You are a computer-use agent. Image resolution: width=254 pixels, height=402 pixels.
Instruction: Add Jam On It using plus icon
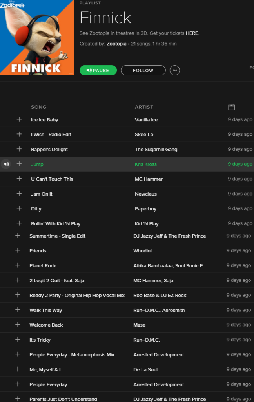tap(19, 194)
